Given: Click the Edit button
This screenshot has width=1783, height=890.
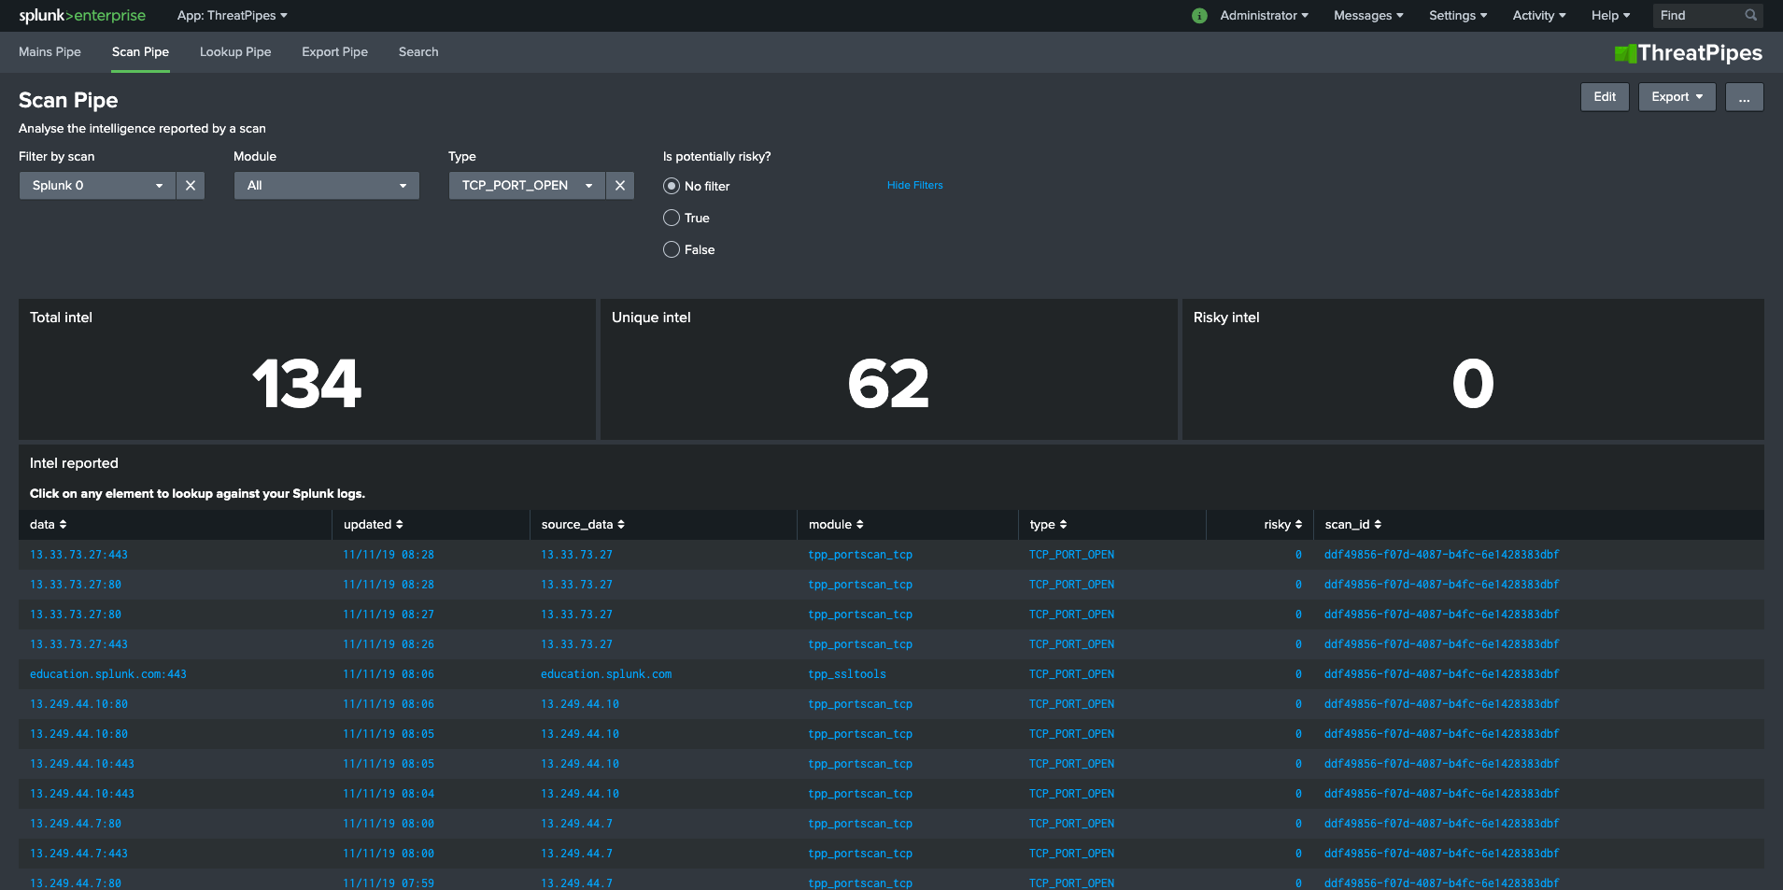Looking at the screenshot, I should [x=1604, y=96].
